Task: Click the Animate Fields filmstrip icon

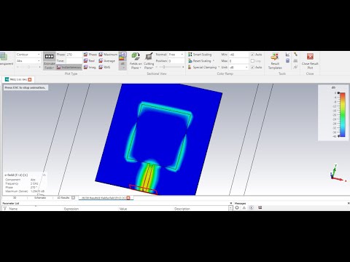Action: pos(50,56)
